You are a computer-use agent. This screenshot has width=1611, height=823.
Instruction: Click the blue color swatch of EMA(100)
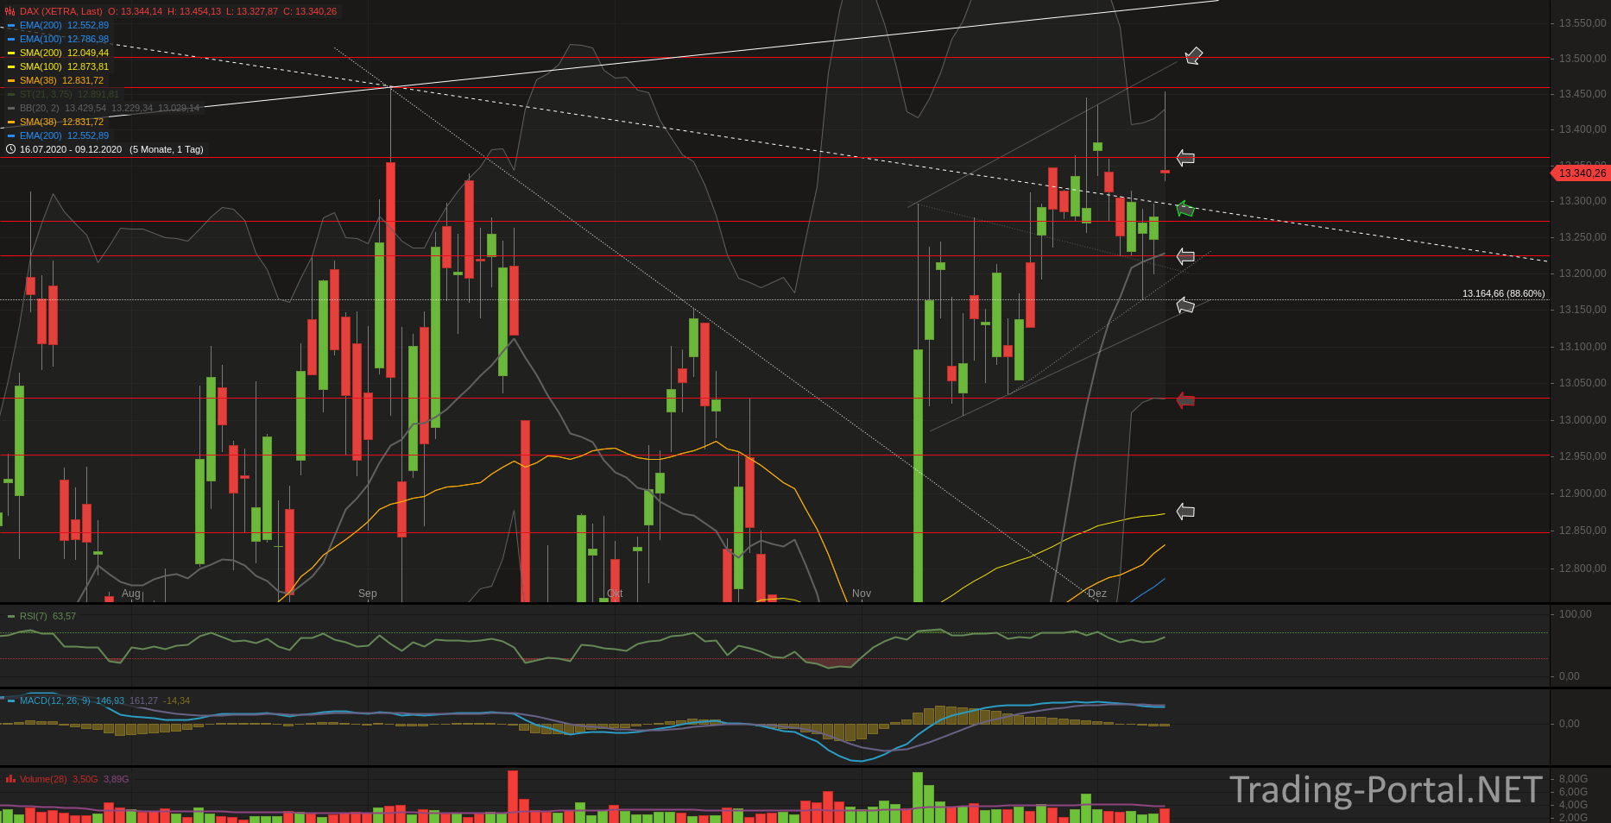coord(11,39)
